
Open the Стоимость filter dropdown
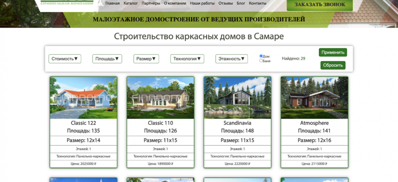(x=65, y=59)
